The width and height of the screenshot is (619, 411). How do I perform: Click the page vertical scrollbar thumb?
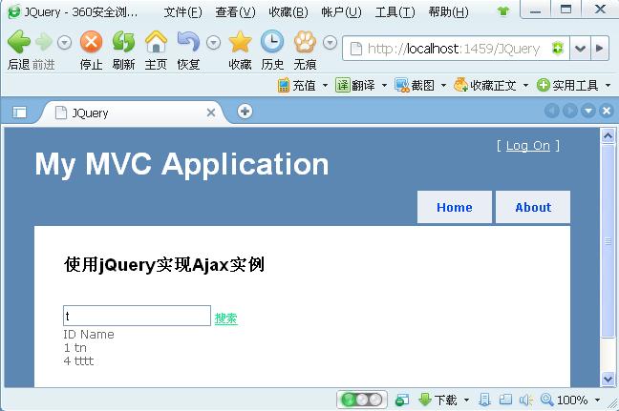[x=607, y=242]
